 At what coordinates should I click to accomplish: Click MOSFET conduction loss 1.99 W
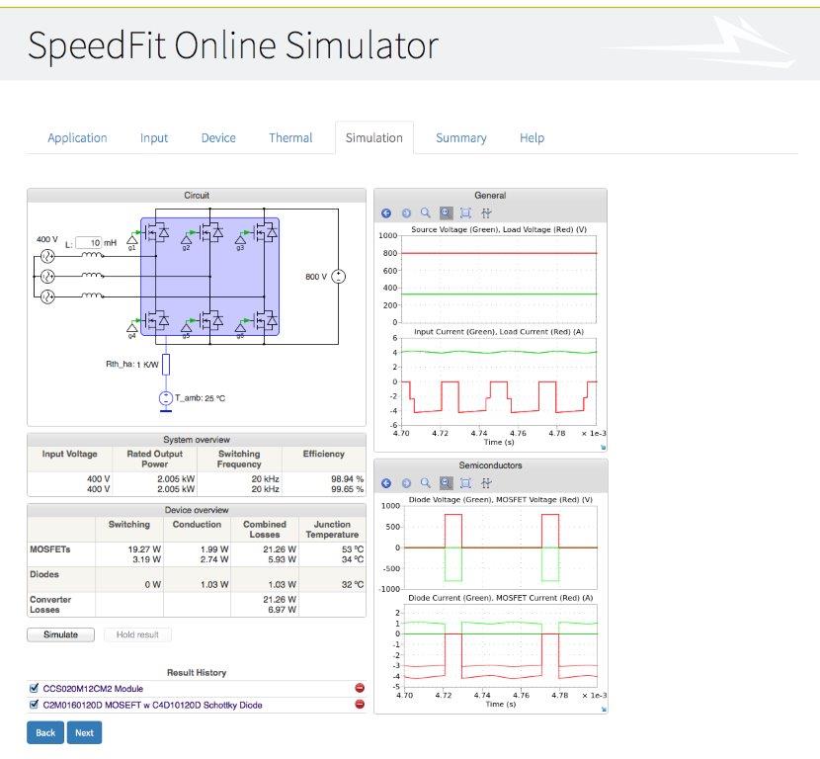point(214,549)
